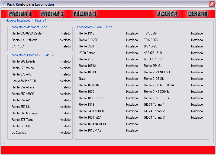Viewport: 216px width, 155px height.
Task: Click the application icon in title bar
Action: (3, 4)
